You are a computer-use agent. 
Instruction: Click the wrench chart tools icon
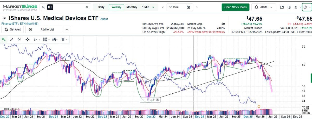(4, 40)
